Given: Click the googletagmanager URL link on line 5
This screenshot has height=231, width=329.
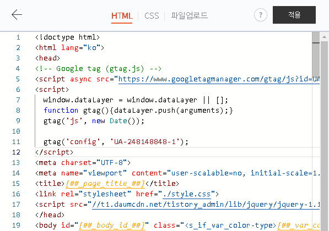Looking at the screenshot, I should [219, 79].
